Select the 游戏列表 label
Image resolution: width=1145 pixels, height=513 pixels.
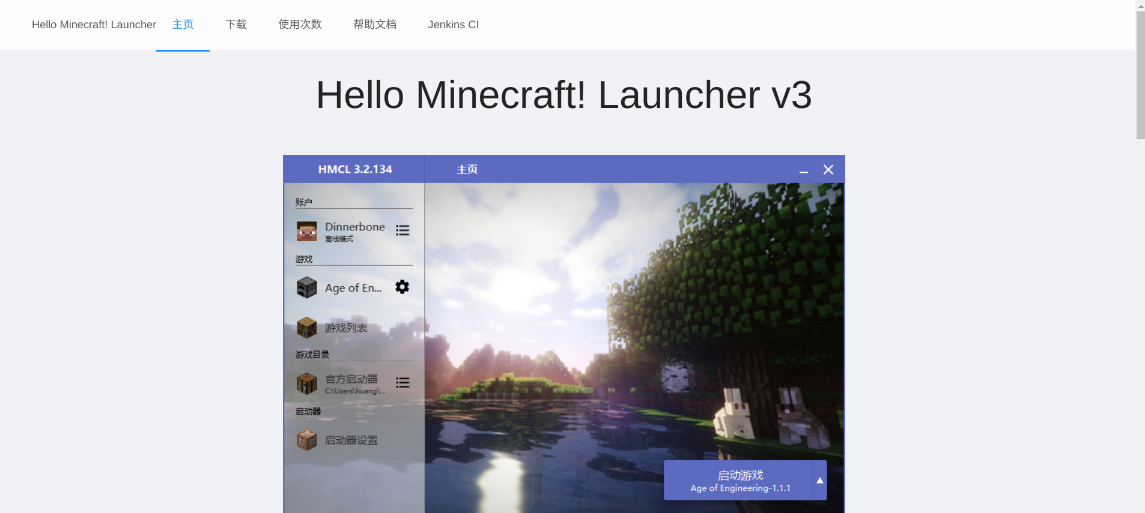(346, 328)
